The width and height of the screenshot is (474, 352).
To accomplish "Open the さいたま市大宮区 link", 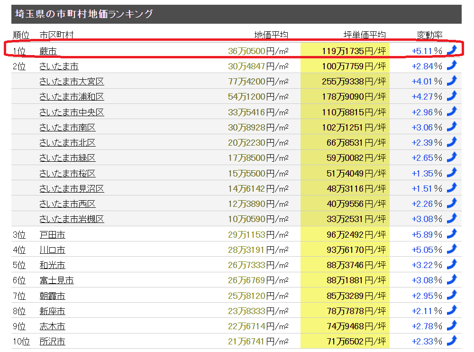I will point(72,82).
